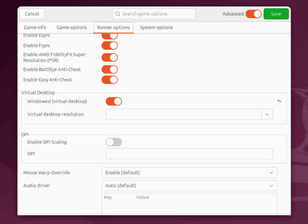Save the game configuration
The image size is (308, 224).
pos(276,13)
